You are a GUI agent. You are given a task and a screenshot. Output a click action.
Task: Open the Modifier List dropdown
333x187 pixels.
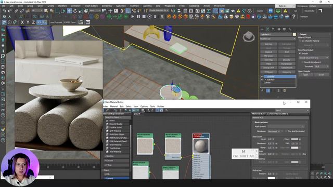click(278, 39)
